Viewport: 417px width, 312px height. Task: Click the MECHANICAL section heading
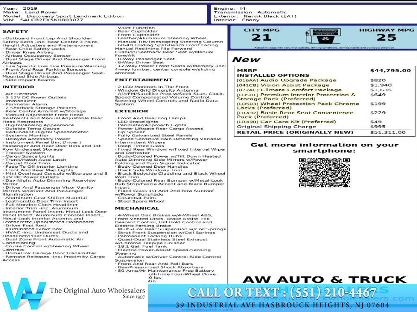[x=137, y=208]
